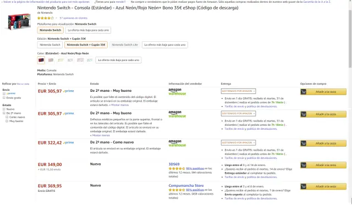Select the Nintendo Switch Lite edition

(125, 45)
